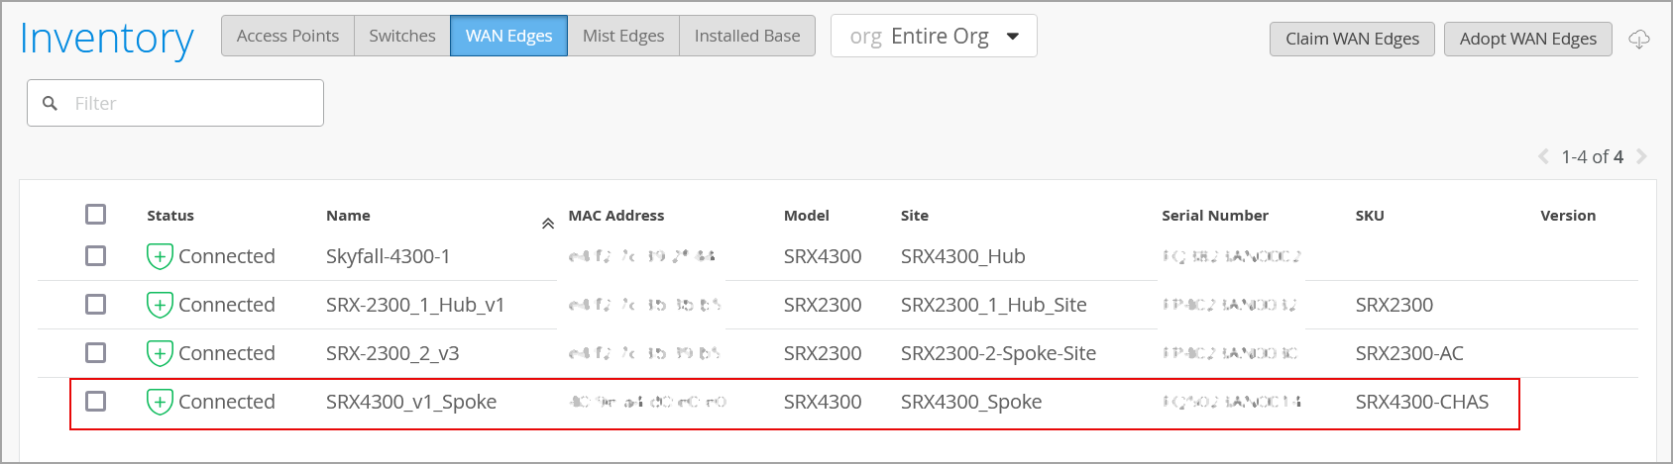The image size is (1673, 464).
Task: Switch to the Access Points tab
Action: tap(287, 37)
